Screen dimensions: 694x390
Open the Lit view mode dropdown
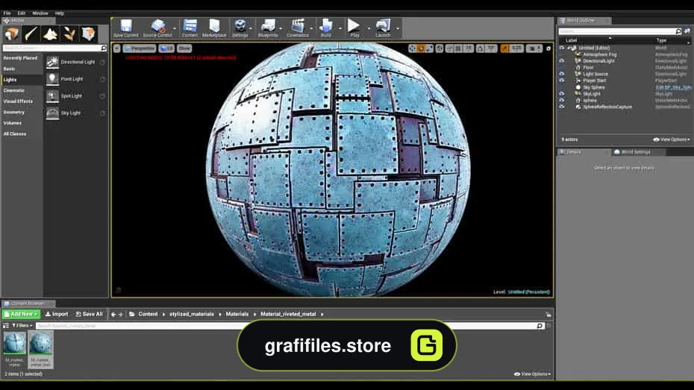click(x=167, y=48)
